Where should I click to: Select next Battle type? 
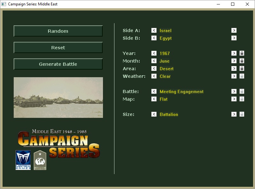click(234, 91)
